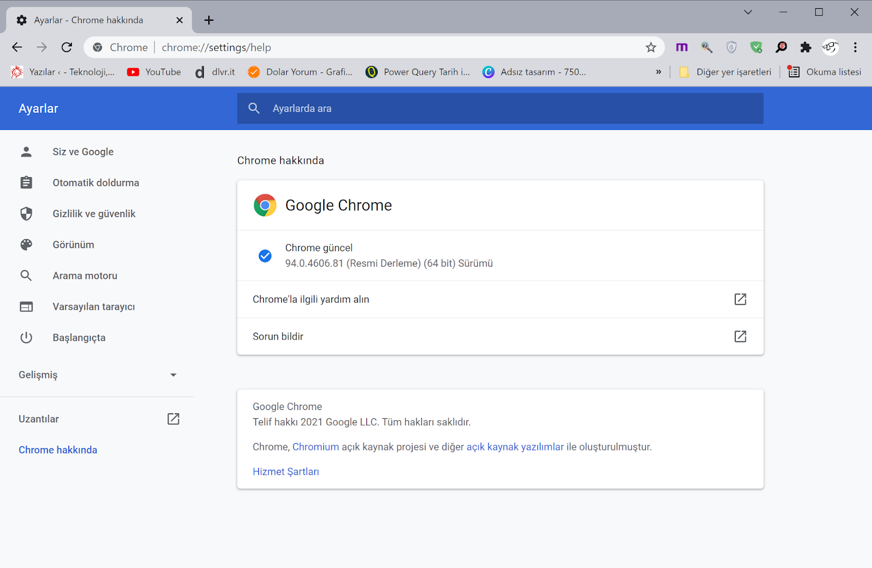872x568 pixels.
Task: Click the green shield extension icon
Action: pos(756,47)
